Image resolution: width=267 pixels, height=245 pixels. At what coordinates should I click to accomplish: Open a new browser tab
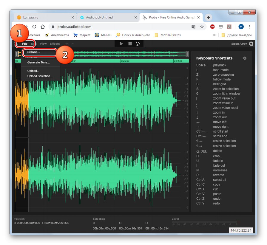[x=209, y=17]
